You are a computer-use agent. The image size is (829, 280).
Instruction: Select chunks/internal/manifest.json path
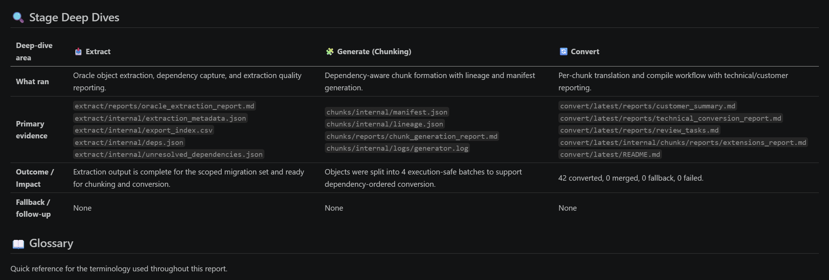point(387,112)
